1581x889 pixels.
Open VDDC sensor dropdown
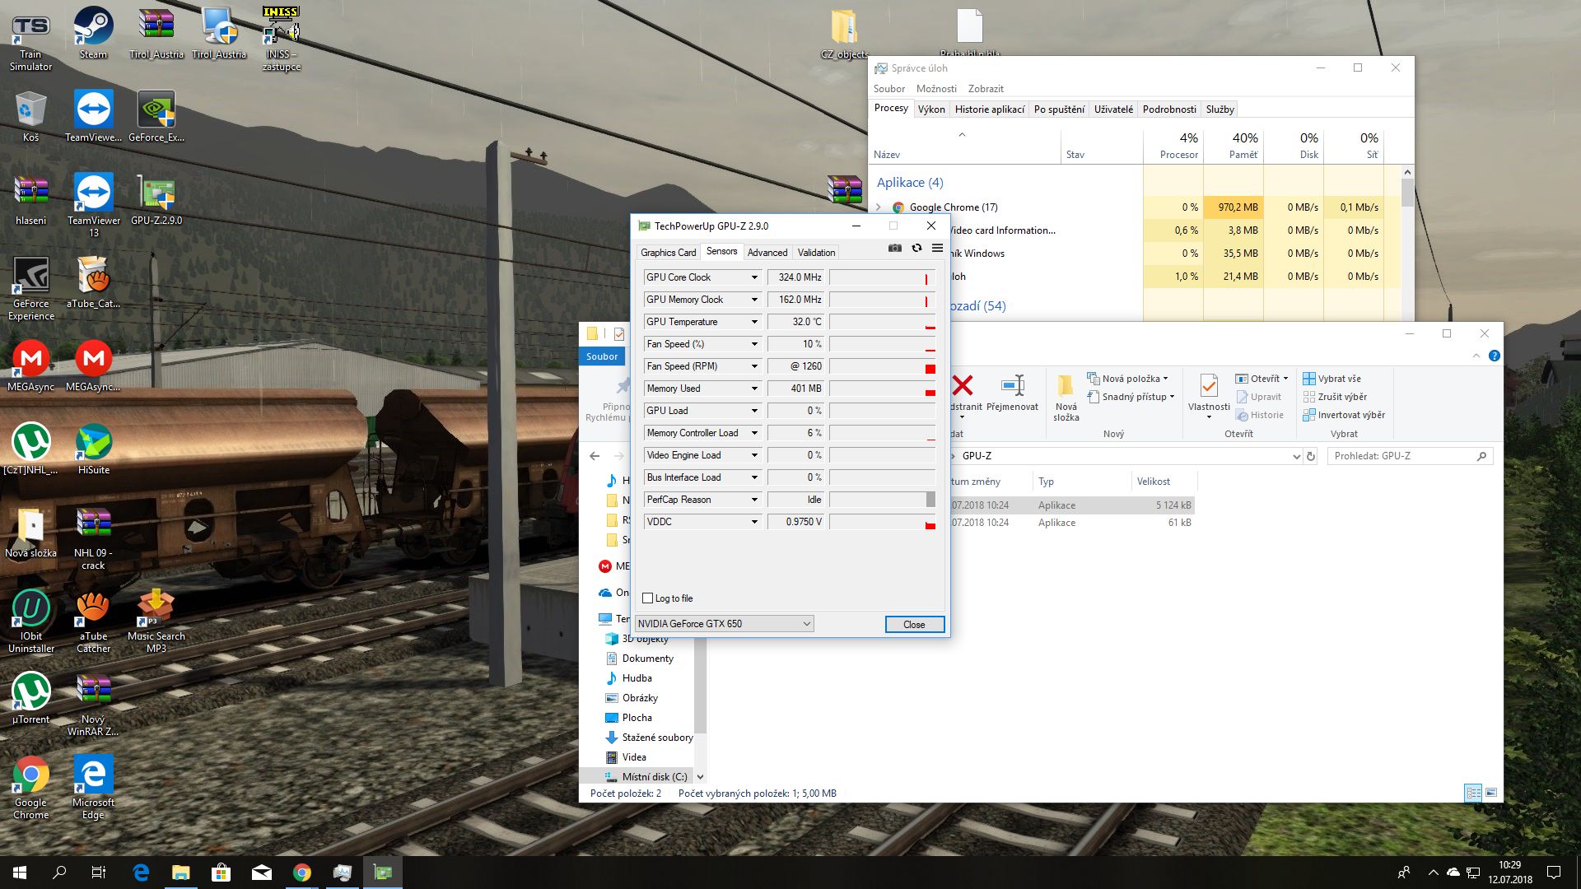point(753,522)
